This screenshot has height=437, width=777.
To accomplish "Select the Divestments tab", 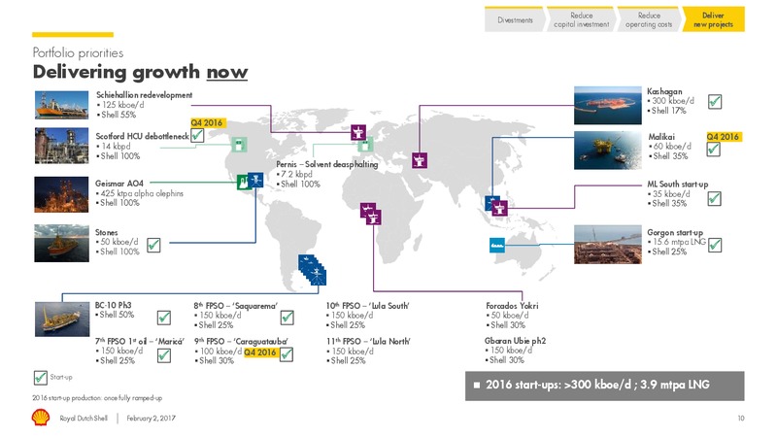I will (x=515, y=19).
